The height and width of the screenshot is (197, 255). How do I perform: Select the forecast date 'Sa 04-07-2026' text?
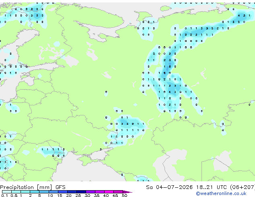[x=169, y=187]
